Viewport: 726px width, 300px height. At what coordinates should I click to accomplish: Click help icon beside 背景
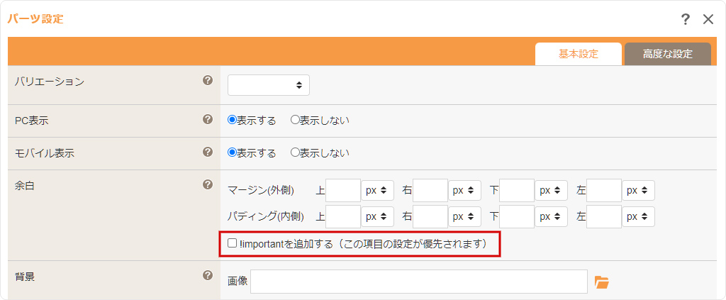pos(208,276)
